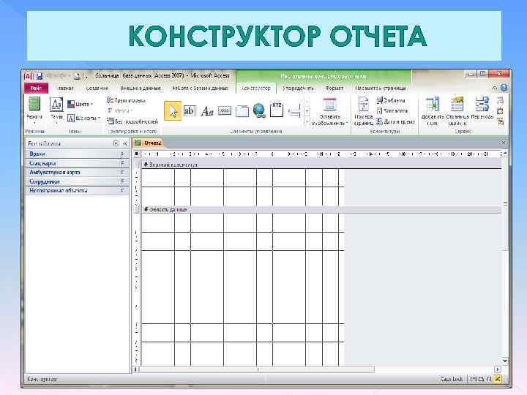The width and height of the screenshot is (527, 395).
Task: Select the Text Box (ab) control
Action: coord(190,111)
